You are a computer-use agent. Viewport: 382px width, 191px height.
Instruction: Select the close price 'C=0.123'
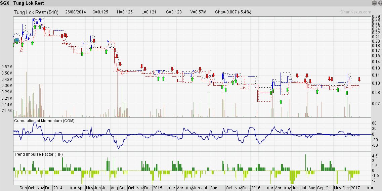[174, 12]
